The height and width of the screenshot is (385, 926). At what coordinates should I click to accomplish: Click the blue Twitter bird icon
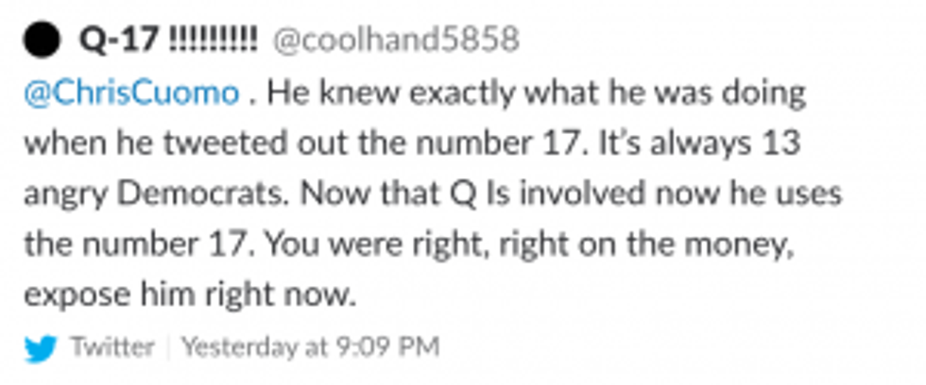coord(41,348)
